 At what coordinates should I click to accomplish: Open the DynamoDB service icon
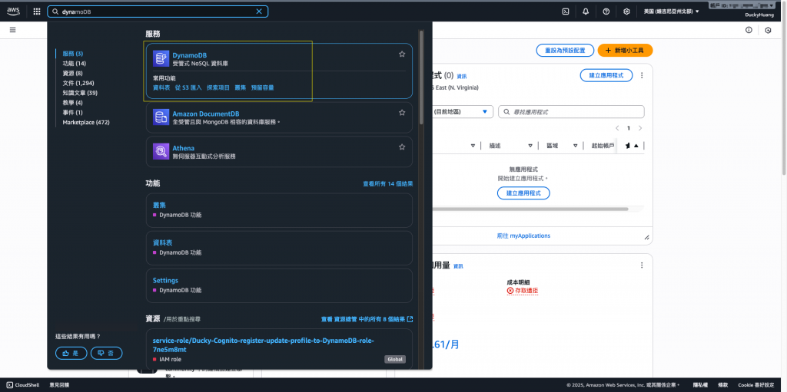tap(161, 58)
